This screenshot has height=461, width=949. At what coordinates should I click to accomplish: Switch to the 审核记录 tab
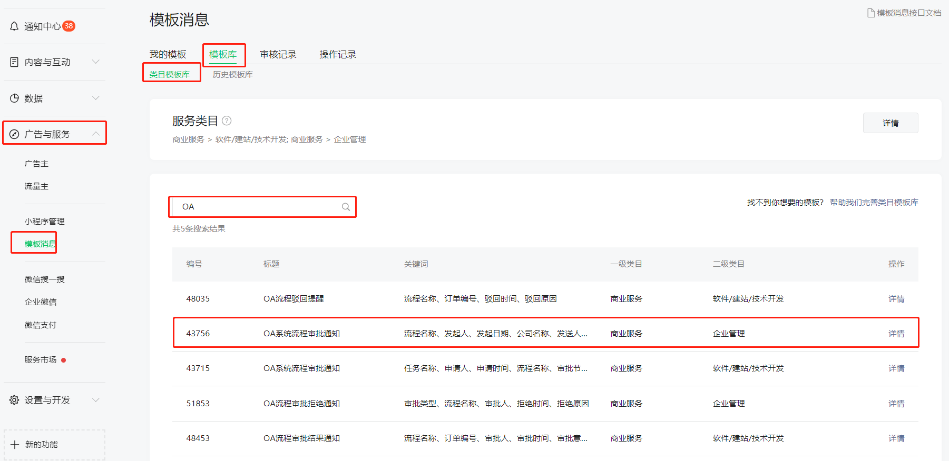(278, 55)
